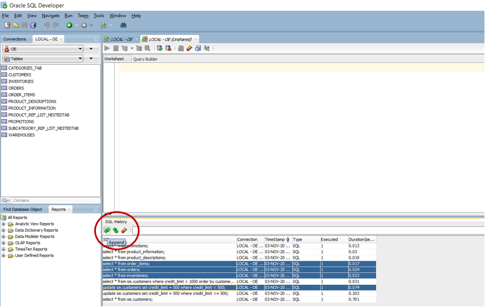
Task: Click the eraser Clear History icon
Action: [x=124, y=230]
